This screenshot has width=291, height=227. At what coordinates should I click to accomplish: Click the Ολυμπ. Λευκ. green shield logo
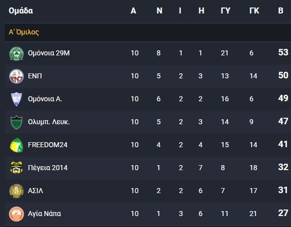coord(16,122)
